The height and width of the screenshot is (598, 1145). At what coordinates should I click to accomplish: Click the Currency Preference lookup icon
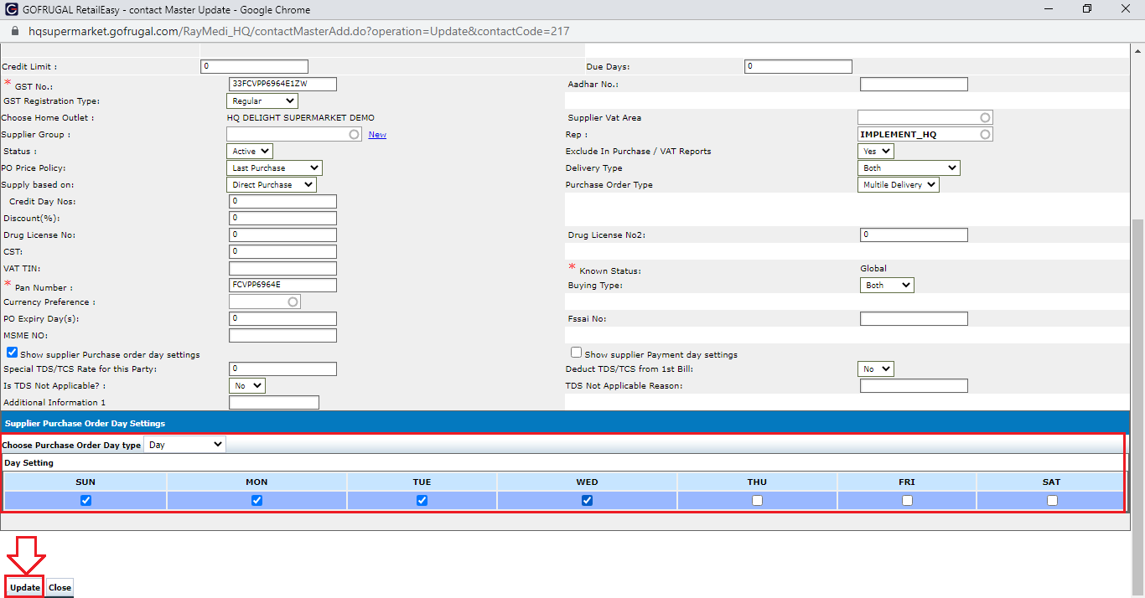point(293,302)
